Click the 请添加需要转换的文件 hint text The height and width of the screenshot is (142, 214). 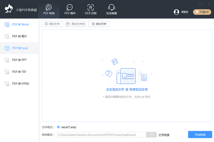pyautogui.click(x=127, y=97)
